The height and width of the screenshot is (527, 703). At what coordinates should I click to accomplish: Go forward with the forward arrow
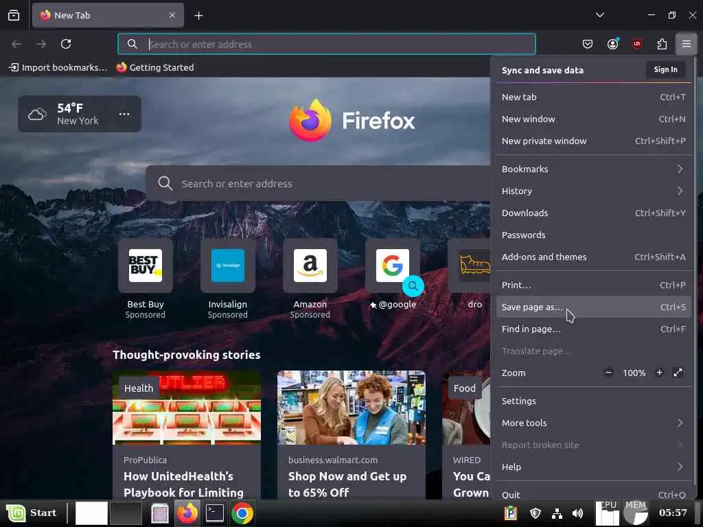[41, 44]
